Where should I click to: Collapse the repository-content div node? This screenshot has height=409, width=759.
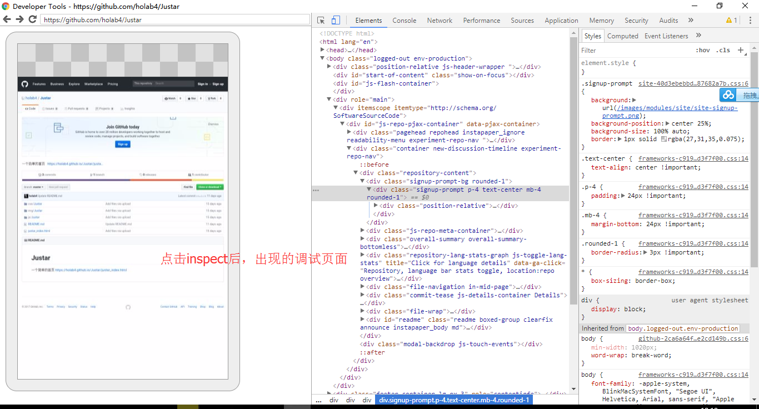coord(356,173)
